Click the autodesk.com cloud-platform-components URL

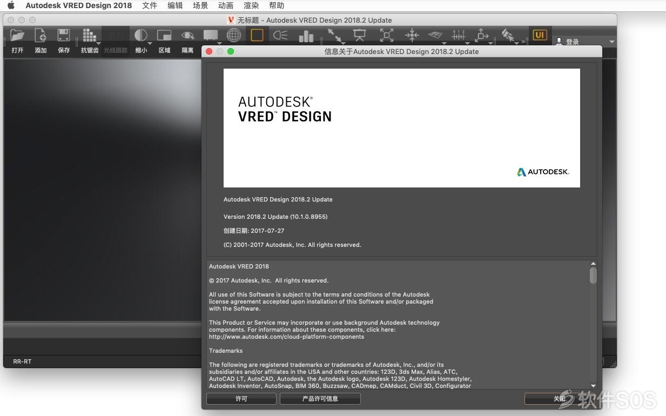[x=287, y=337]
